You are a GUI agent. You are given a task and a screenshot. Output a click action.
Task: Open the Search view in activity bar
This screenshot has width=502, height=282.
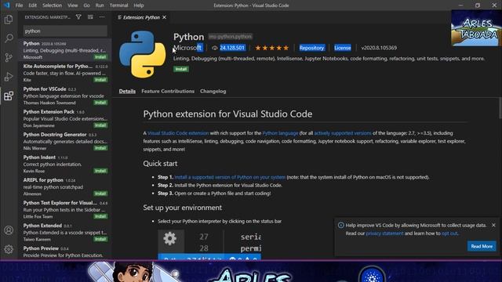tap(9, 38)
